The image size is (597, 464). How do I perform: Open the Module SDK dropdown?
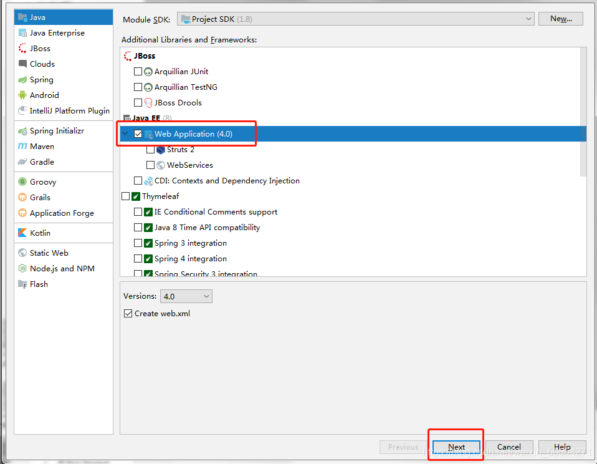click(356, 19)
